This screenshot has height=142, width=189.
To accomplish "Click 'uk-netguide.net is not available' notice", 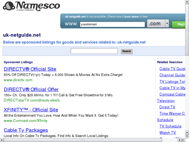I will pyautogui.click(x=107, y=17).
